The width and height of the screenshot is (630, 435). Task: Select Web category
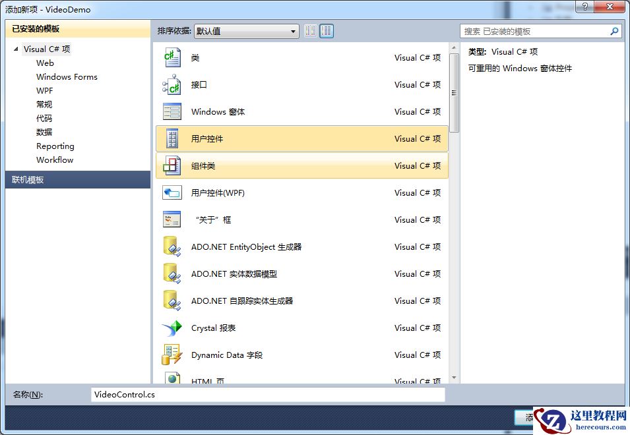tap(45, 63)
